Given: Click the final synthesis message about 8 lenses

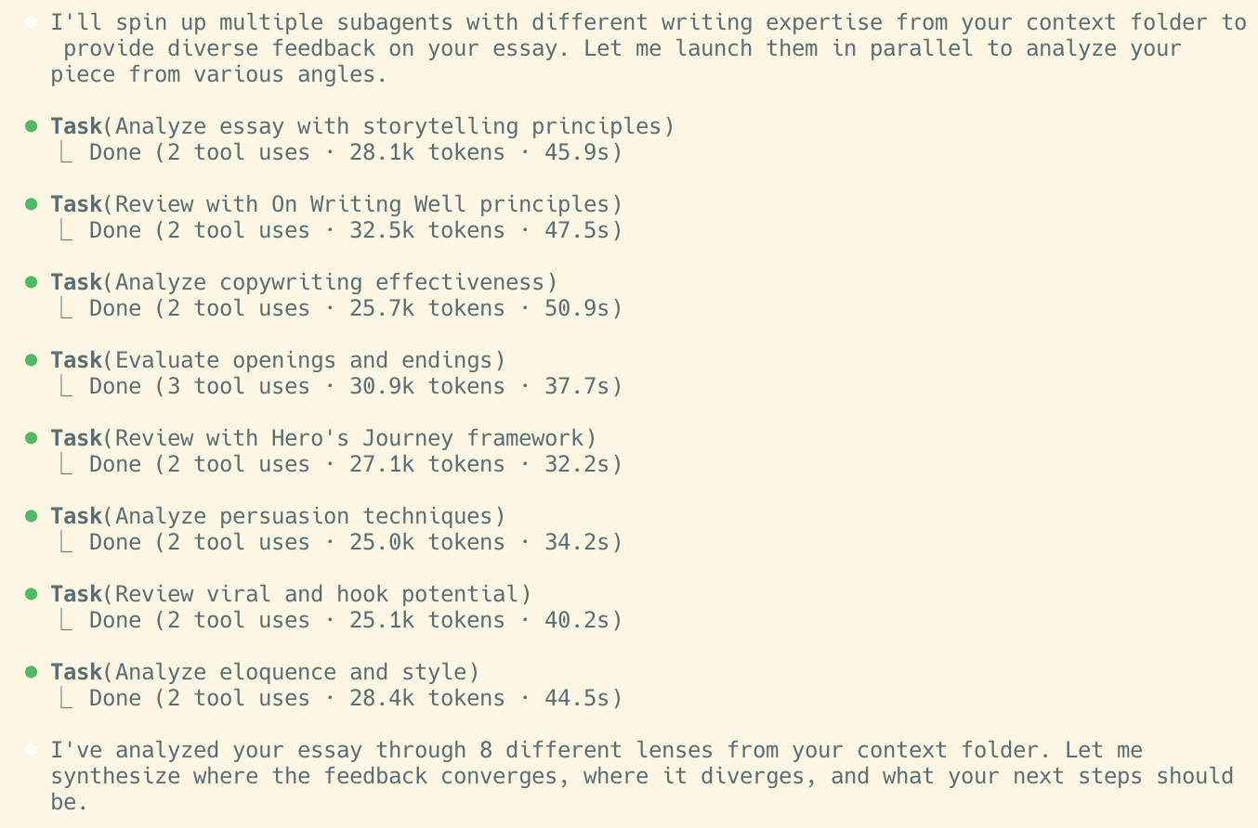Looking at the screenshot, I should [641, 775].
